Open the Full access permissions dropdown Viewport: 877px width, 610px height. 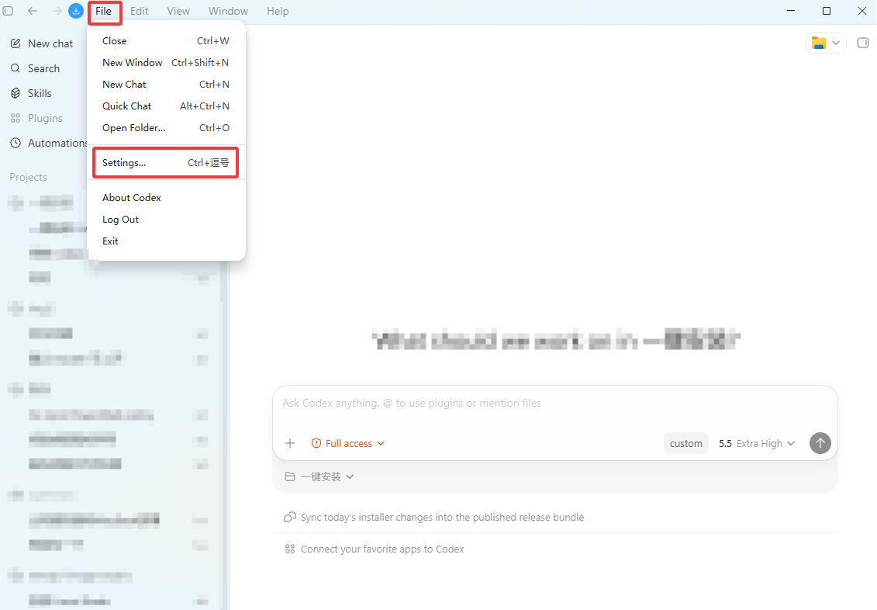[348, 443]
